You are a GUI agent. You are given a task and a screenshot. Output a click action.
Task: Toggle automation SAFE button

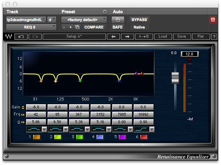(118, 27)
